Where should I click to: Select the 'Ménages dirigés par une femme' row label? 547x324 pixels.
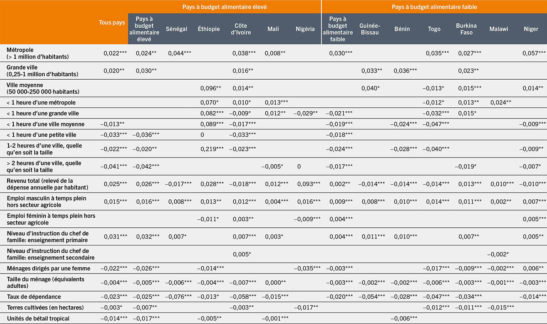(48, 268)
